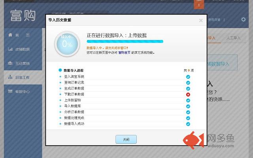253x158 pixels.
Task: Click the bar chart icon beside 店铺数据
Action: tap(10, 49)
